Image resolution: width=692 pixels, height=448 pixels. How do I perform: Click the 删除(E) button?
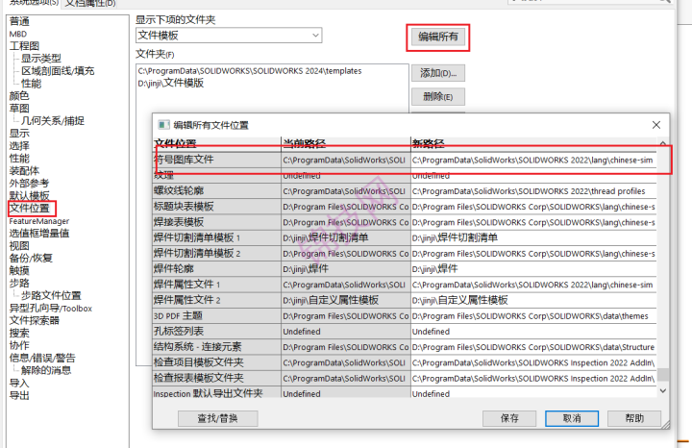coord(438,96)
